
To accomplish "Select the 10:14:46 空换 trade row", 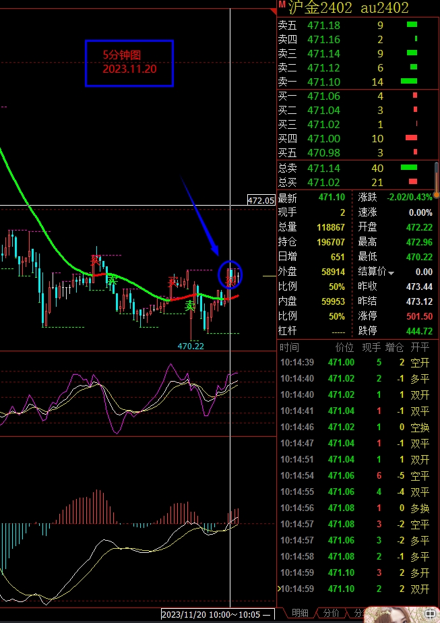I will click(x=355, y=427).
